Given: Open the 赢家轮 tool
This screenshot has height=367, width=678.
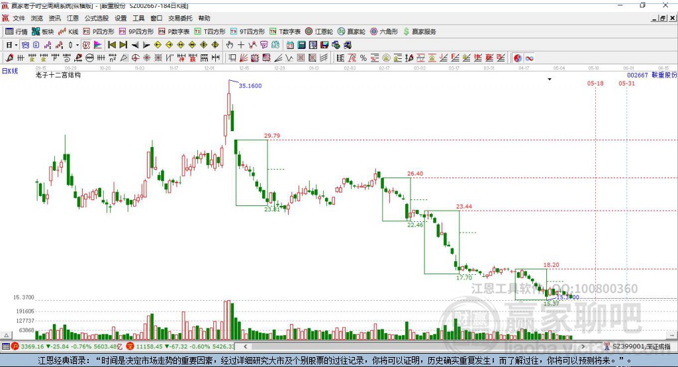Looking at the screenshot, I should 352,32.
